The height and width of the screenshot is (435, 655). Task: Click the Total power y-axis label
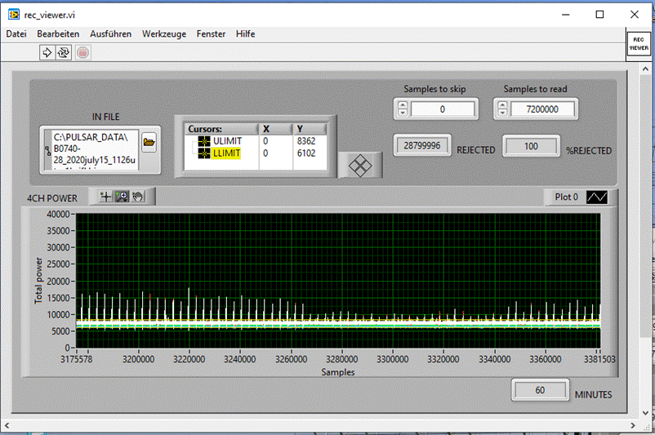[x=38, y=281]
